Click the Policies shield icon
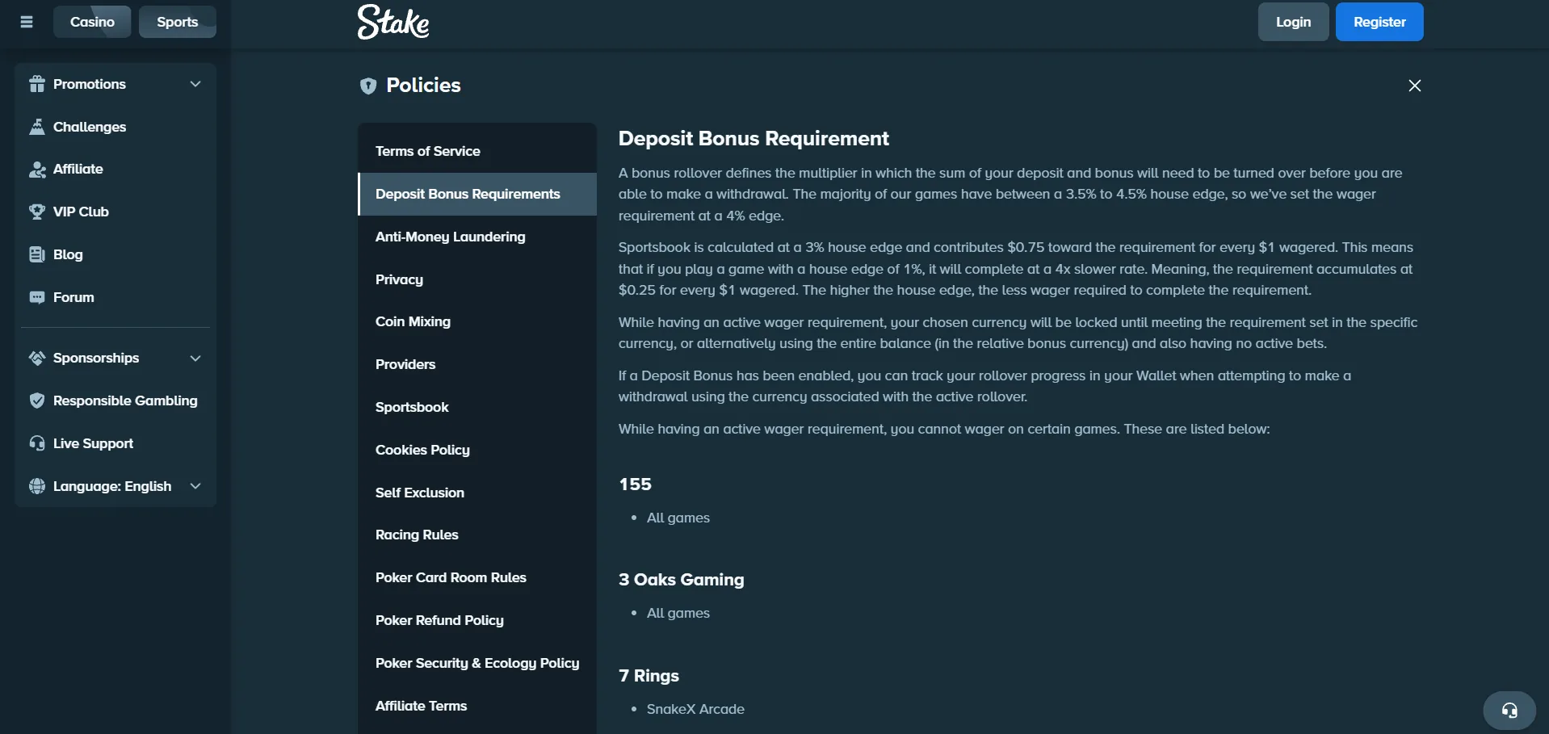 368,86
